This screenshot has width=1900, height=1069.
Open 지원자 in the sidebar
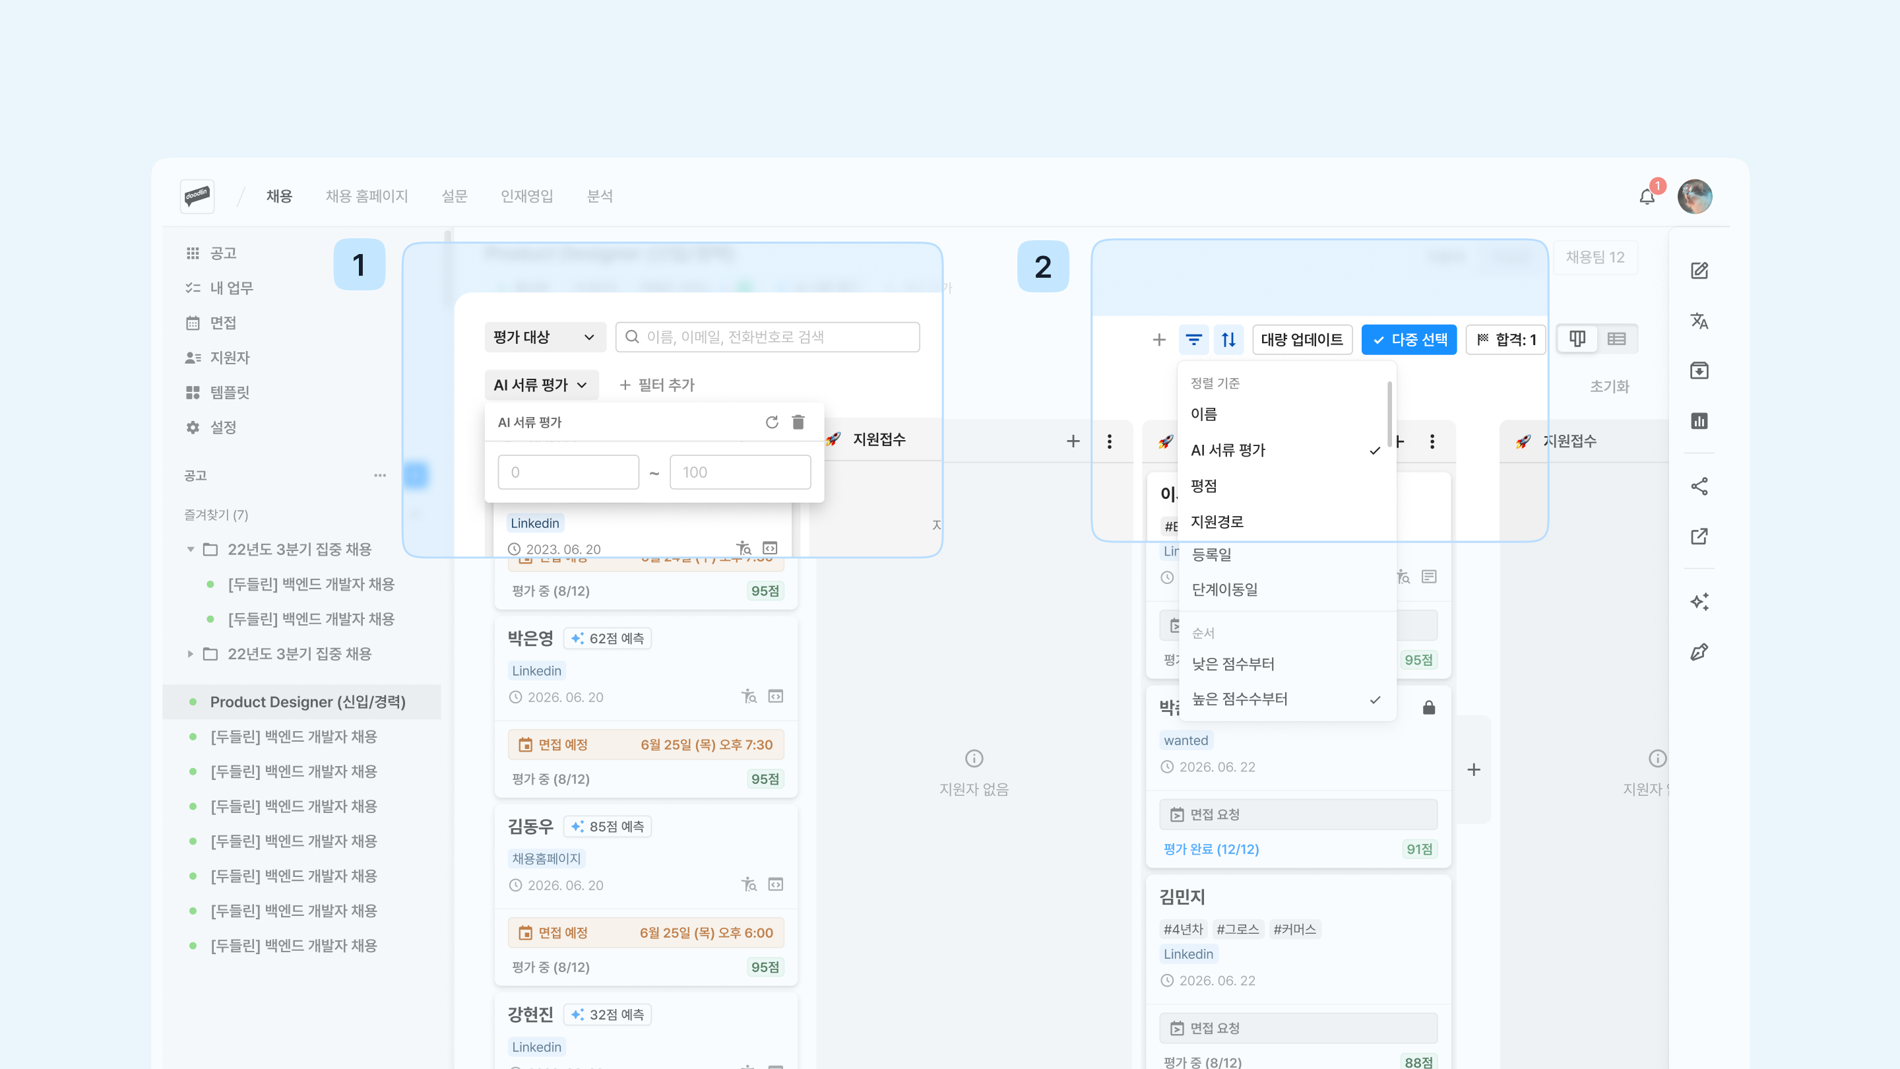tap(230, 358)
